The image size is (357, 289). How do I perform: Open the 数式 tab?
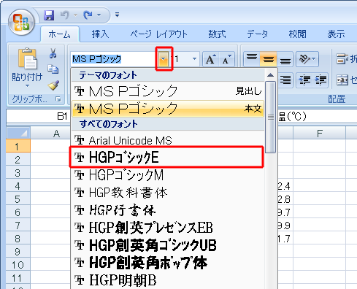coord(217,34)
